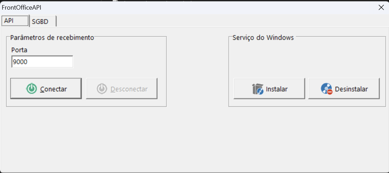Click the install package icon beside Instalar
Viewport: 389px width, 173px height.
(x=257, y=89)
